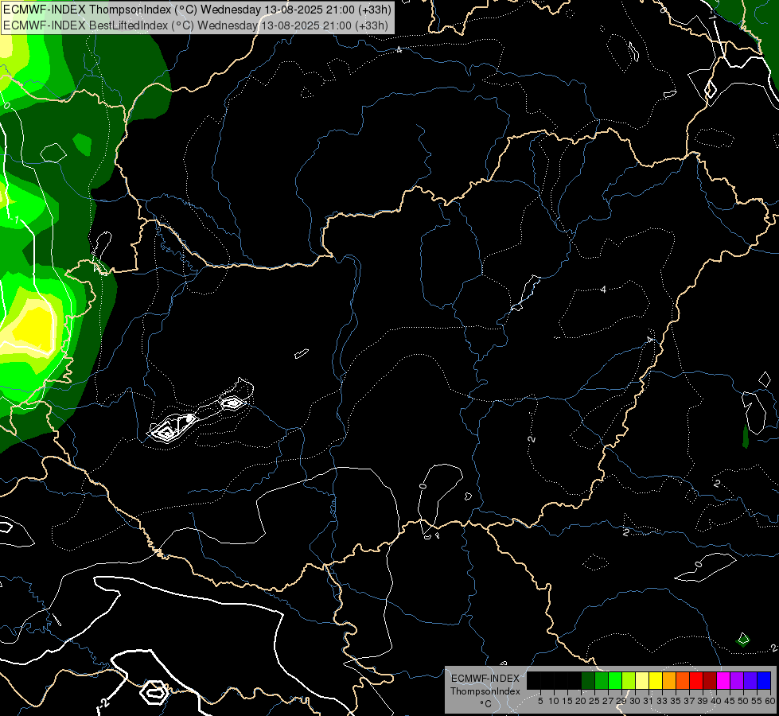Click the legend tick value 40
779x716 pixels.
coord(716,701)
